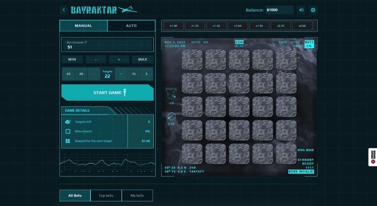Viewport: 377px width, 206px height.
Task: Mute the game sound via speaker icon
Action: 301,10
